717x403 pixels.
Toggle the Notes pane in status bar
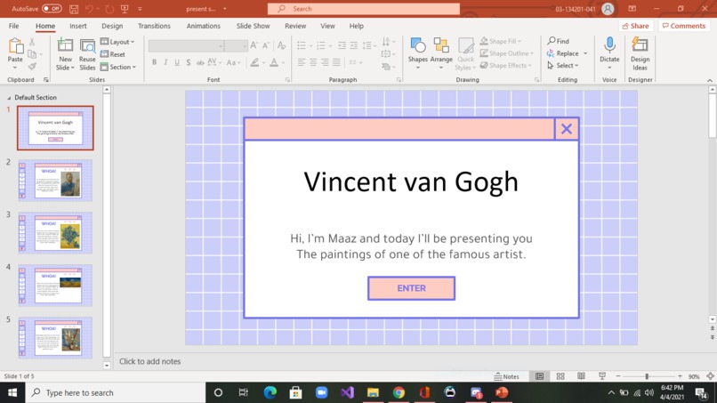click(x=507, y=376)
